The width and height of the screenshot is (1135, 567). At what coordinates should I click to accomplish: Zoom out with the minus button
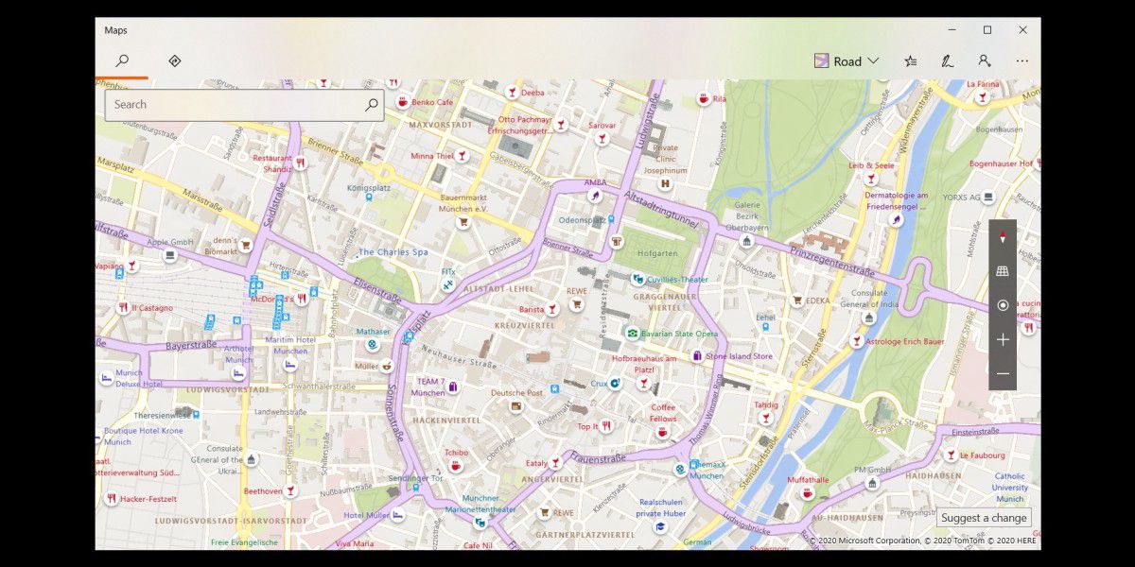pos(1003,374)
